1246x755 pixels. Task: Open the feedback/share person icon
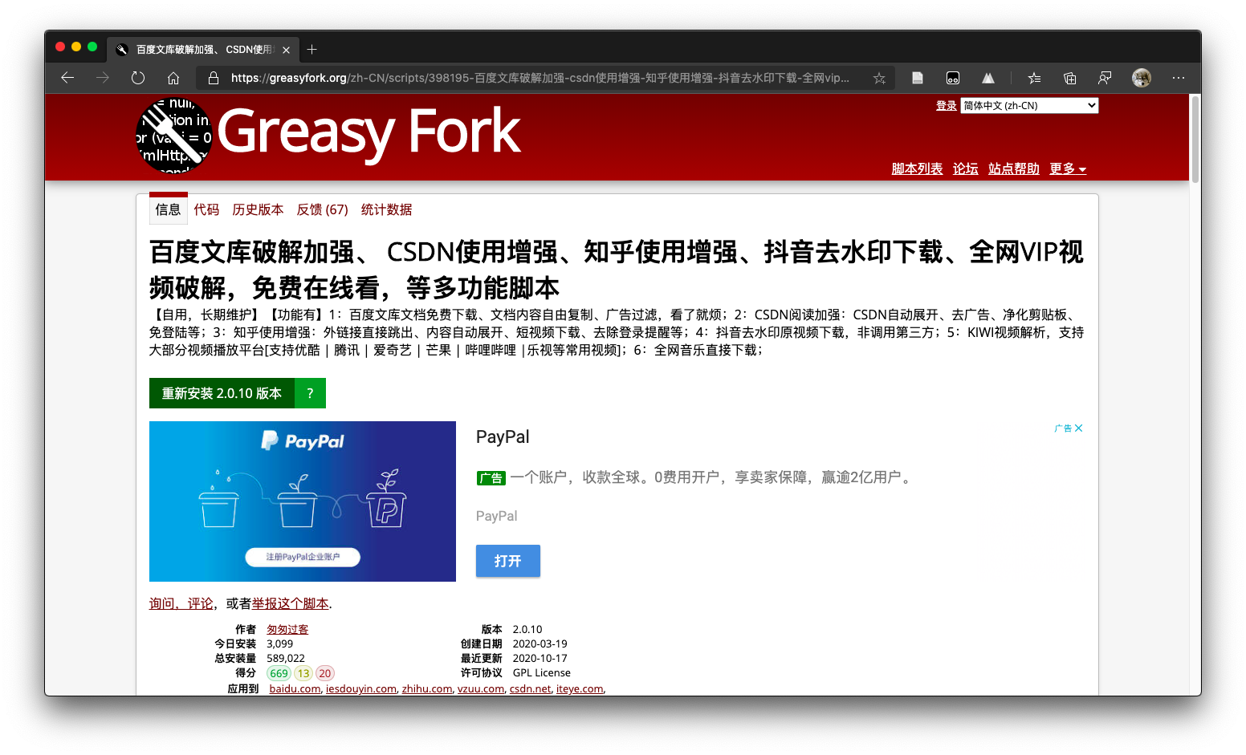[x=1105, y=78]
